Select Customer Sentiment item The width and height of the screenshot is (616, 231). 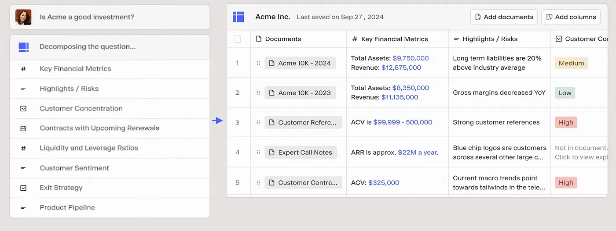(110, 168)
